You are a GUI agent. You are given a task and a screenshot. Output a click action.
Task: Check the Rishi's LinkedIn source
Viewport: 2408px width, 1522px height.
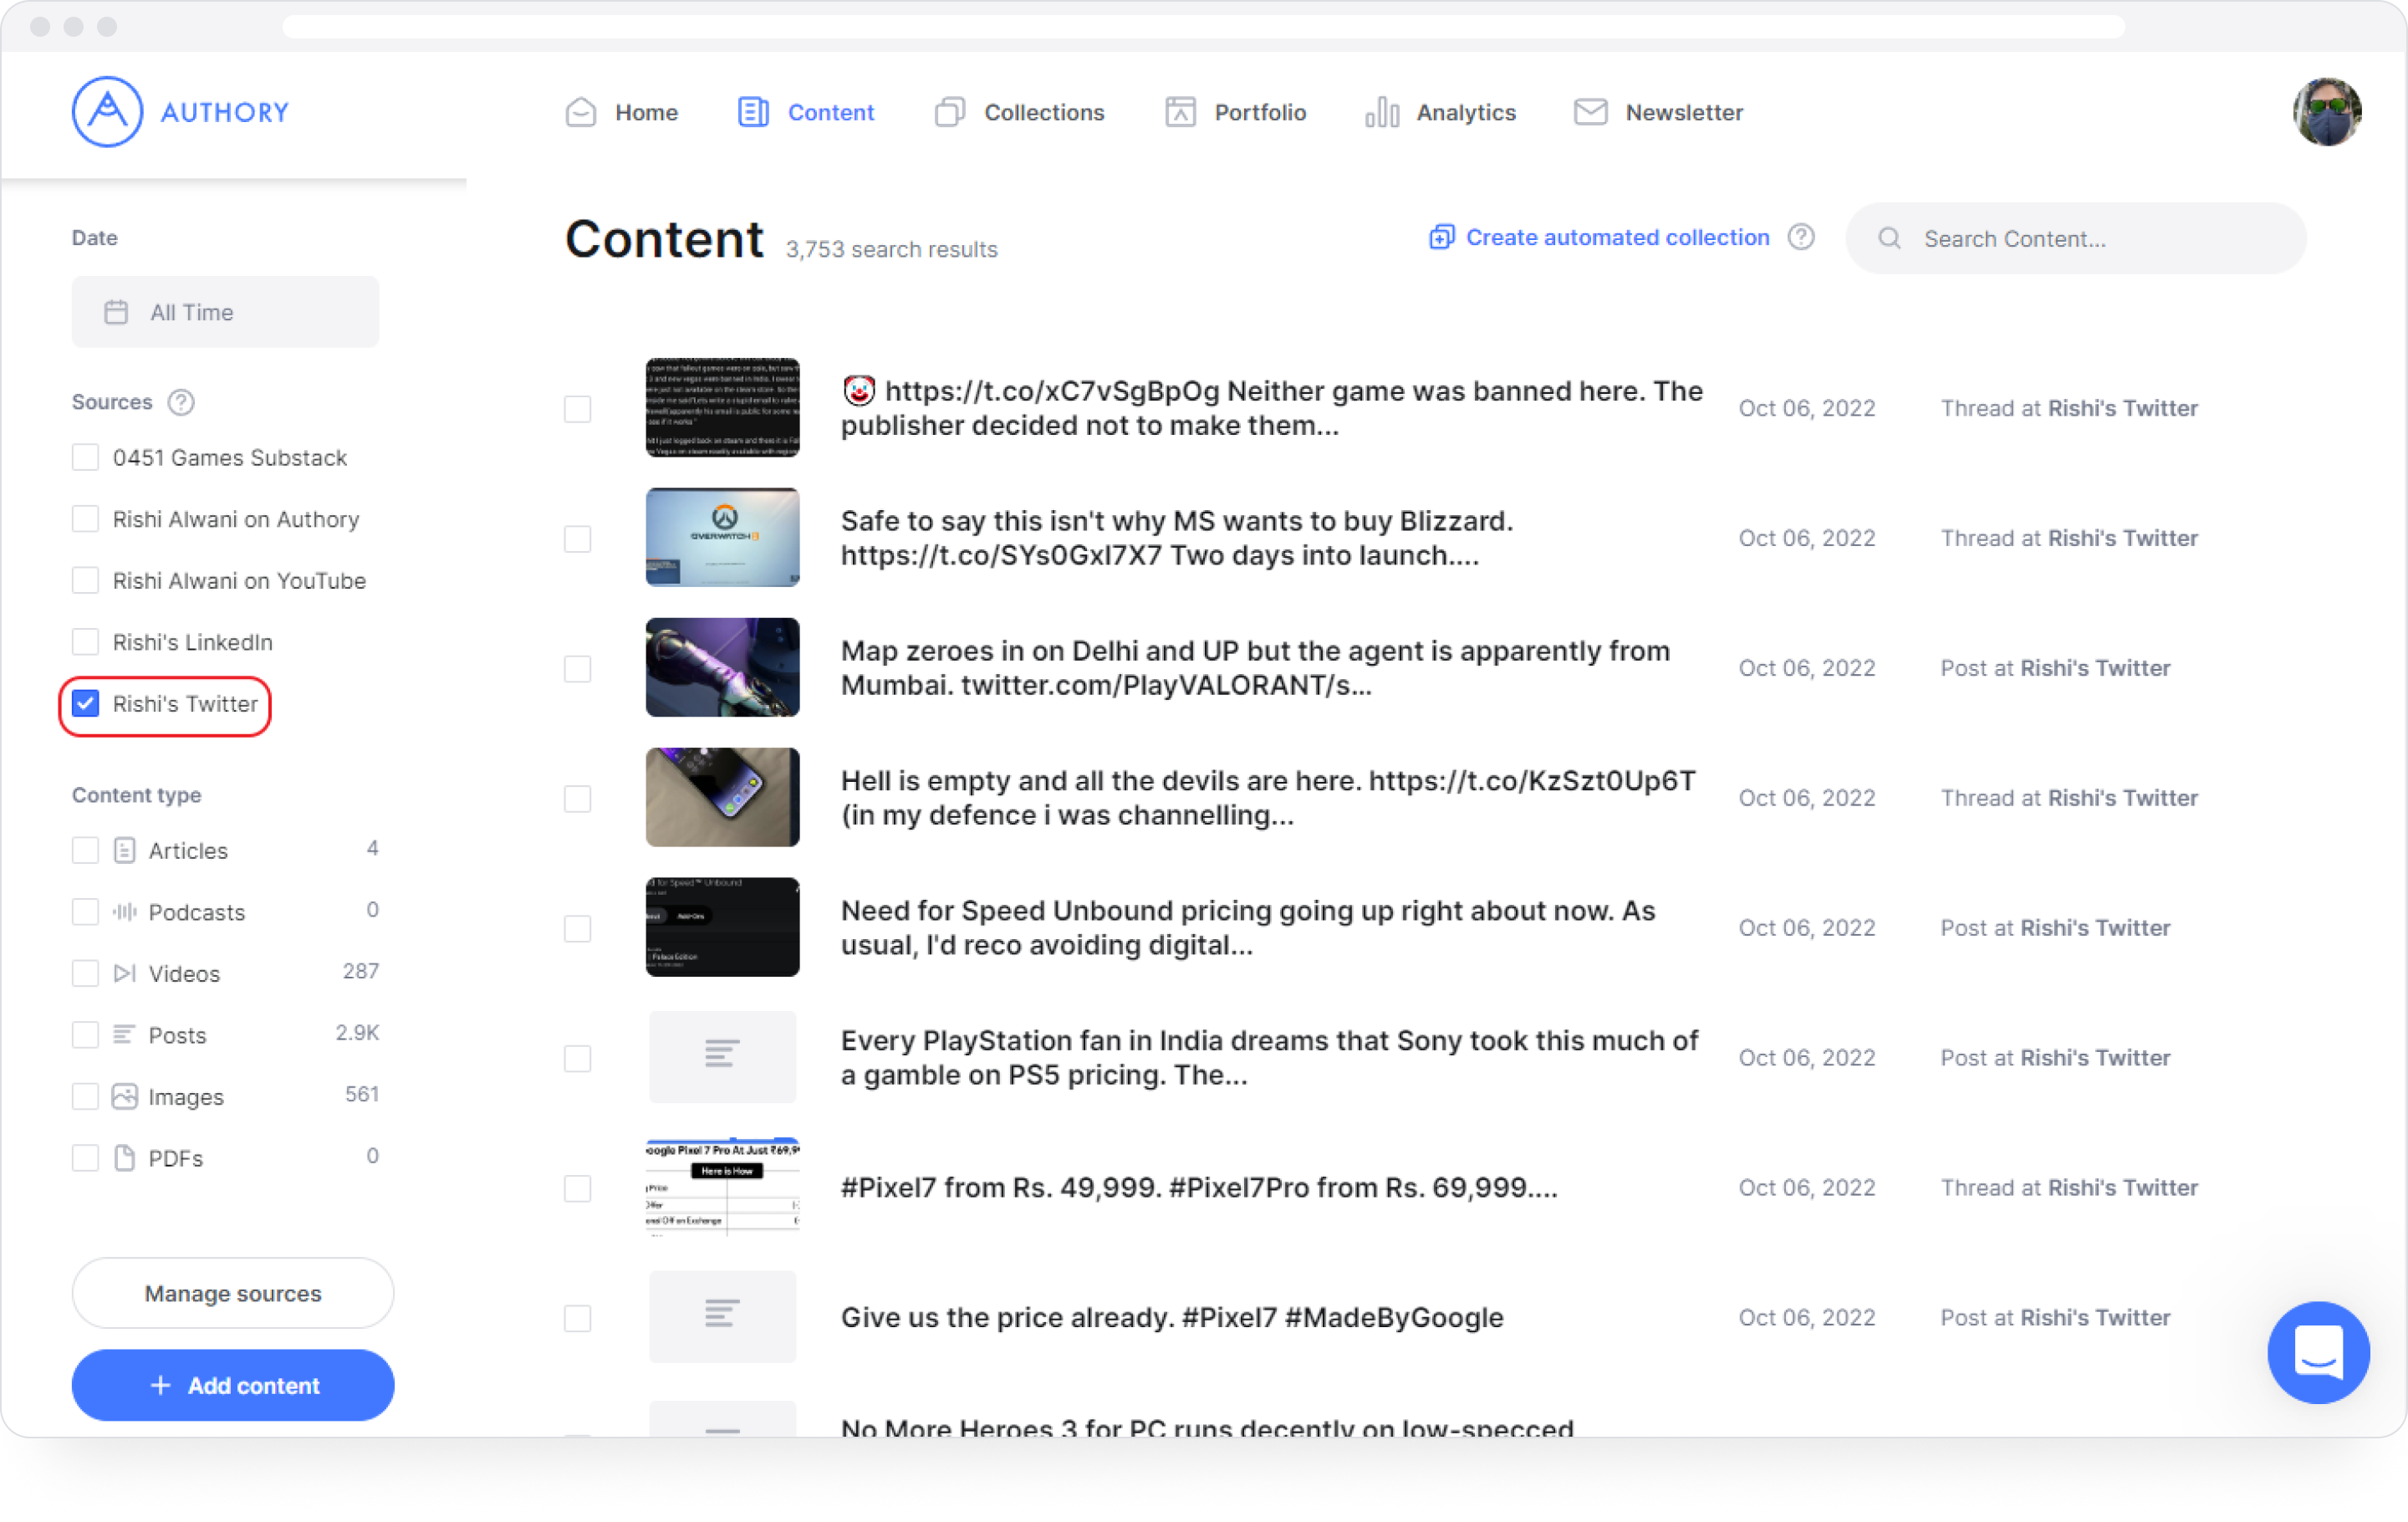click(85, 642)
